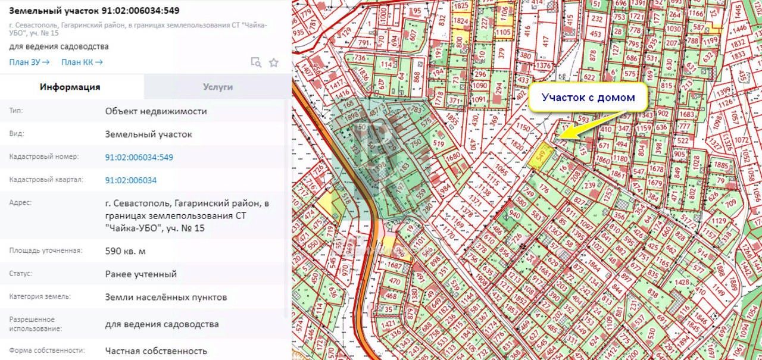Viewport: 762px width, 360px height.
Task: Open the План ЗУ link
Action: coord(29,62)
